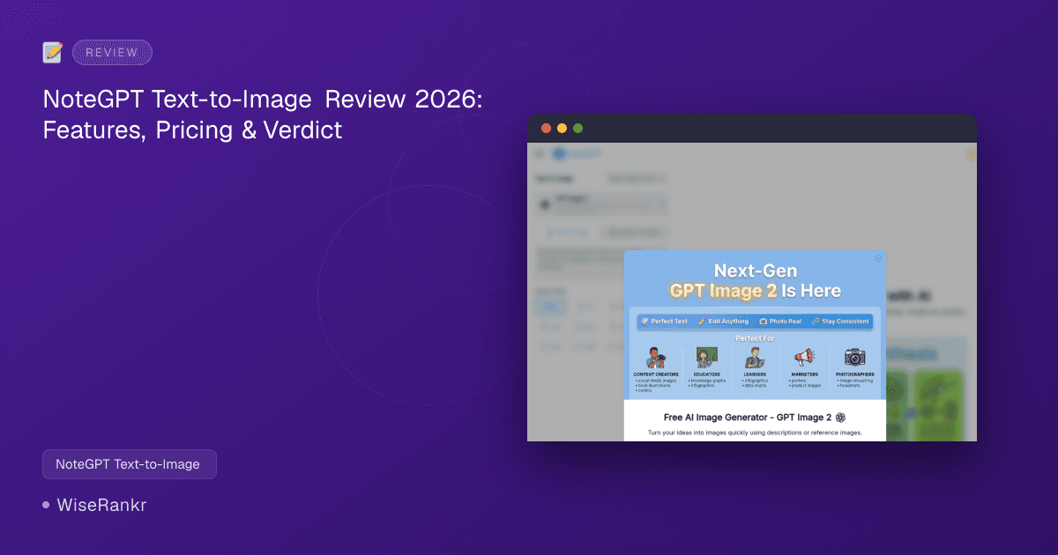Click the NoteGPT Text-to-Image Review 2026 headline
The width and height of the screenshot is (1058, 555).
(263, 115)
